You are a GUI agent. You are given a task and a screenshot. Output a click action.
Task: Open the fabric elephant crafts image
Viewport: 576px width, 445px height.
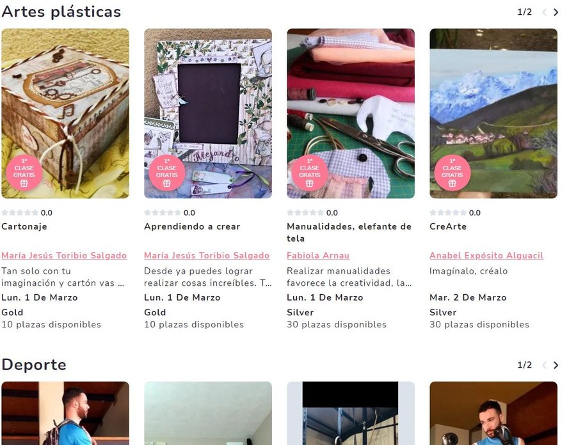click(351, 113)
